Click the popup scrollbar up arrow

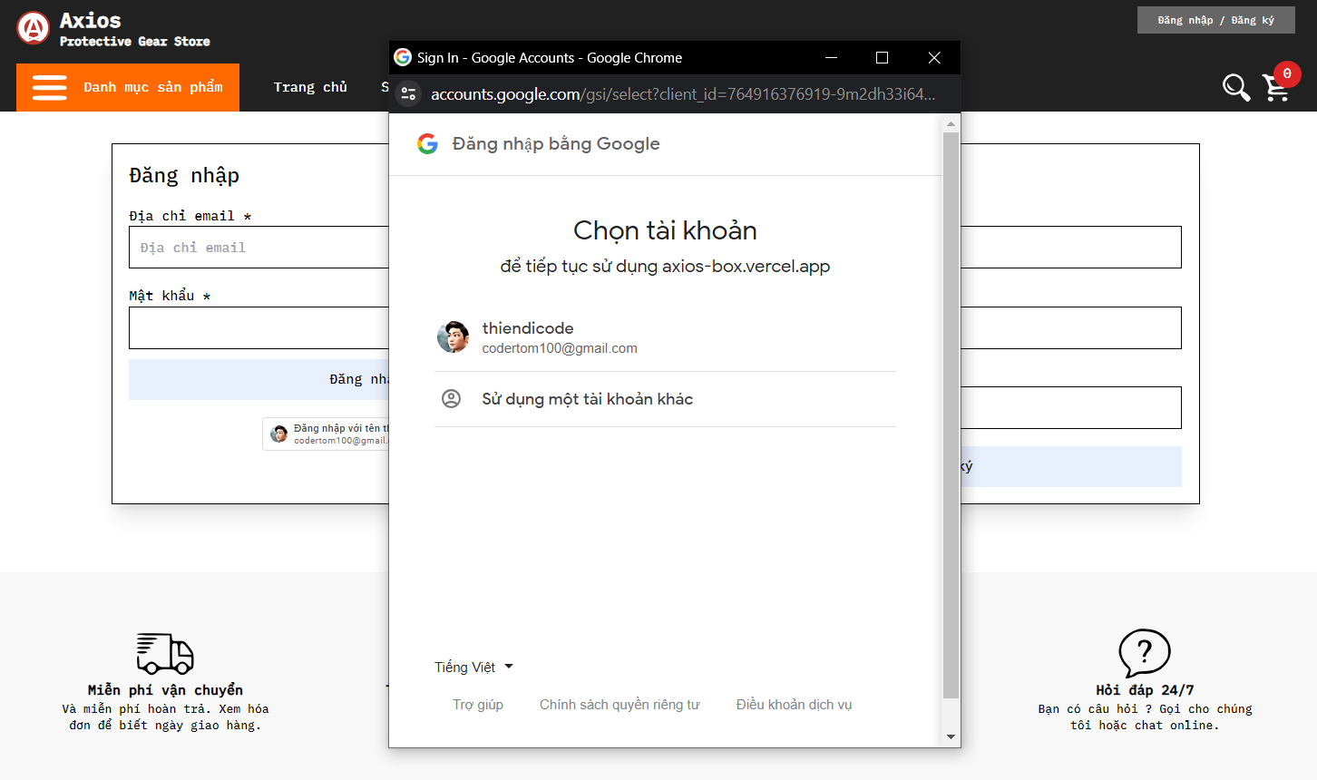point(951,123)
